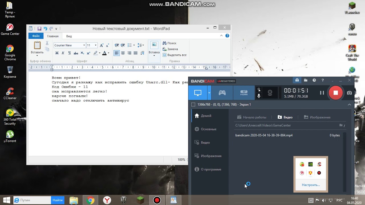The height and width of the screenshot is (205, 365).
Task: Toggle superscript formatting
Action: tap(88, 53)
